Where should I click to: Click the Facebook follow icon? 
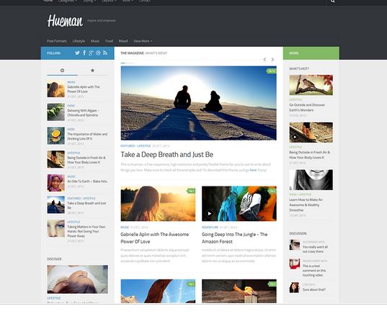click(x=84, y=53)
